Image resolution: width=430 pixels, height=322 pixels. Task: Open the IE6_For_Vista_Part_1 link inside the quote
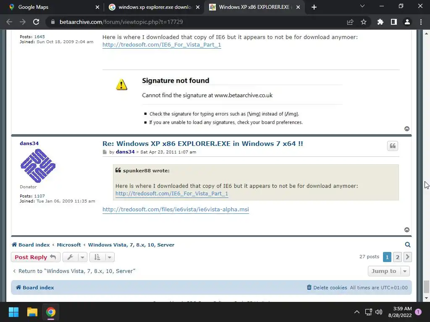click(x=172, y=194)
